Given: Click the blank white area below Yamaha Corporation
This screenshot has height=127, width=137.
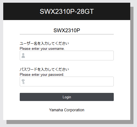Looking at the screenshot, I should 67,116.
